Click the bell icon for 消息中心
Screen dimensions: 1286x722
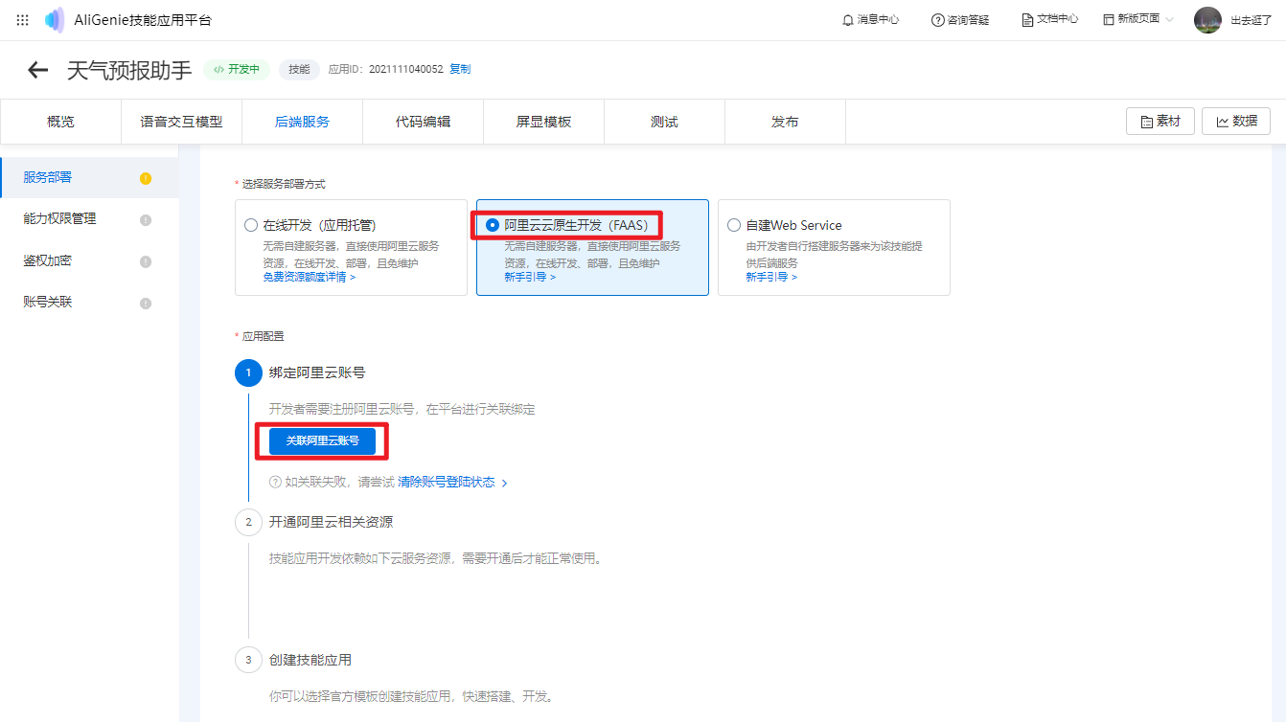tap(847, 20)
